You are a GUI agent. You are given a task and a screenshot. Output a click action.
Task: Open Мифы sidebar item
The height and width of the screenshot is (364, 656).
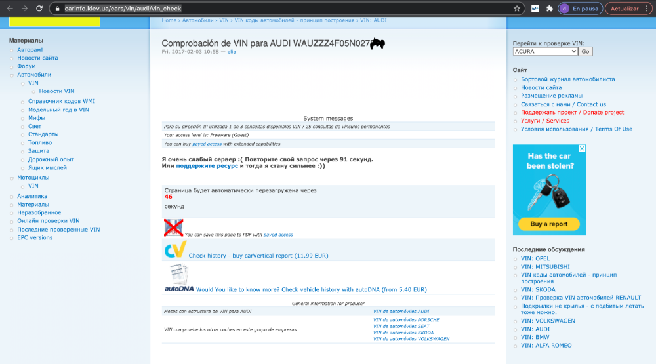pyautogui.click(x=36, y=118)
